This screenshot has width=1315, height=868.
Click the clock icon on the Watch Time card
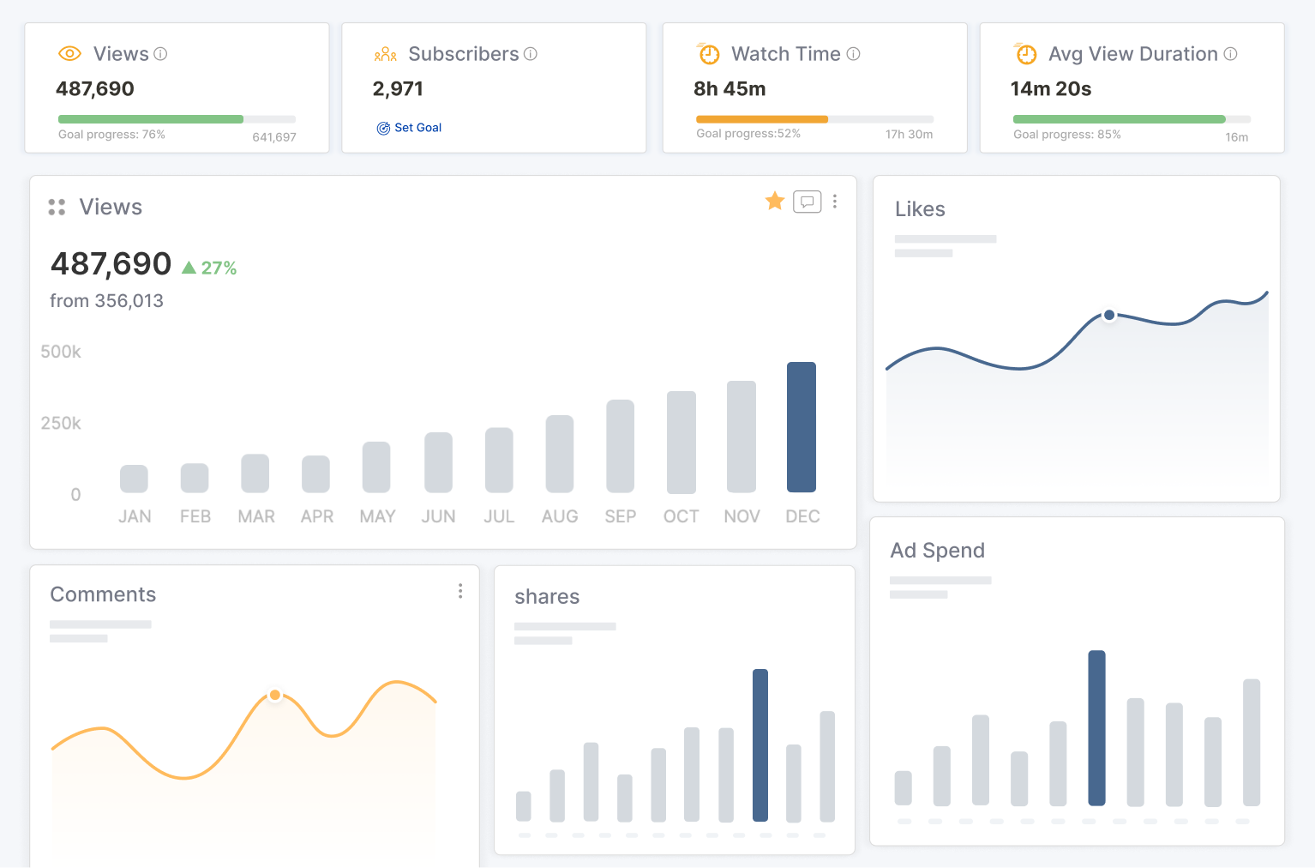(709, 53)
